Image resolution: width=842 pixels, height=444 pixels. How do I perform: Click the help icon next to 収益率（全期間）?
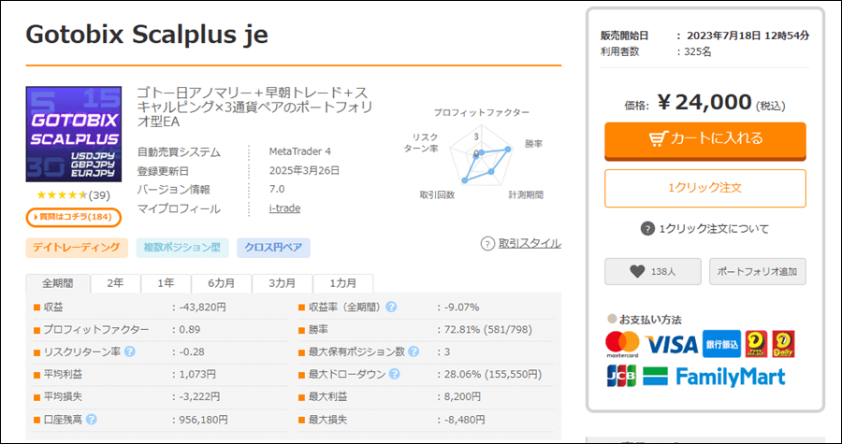(x=391, y=308)
